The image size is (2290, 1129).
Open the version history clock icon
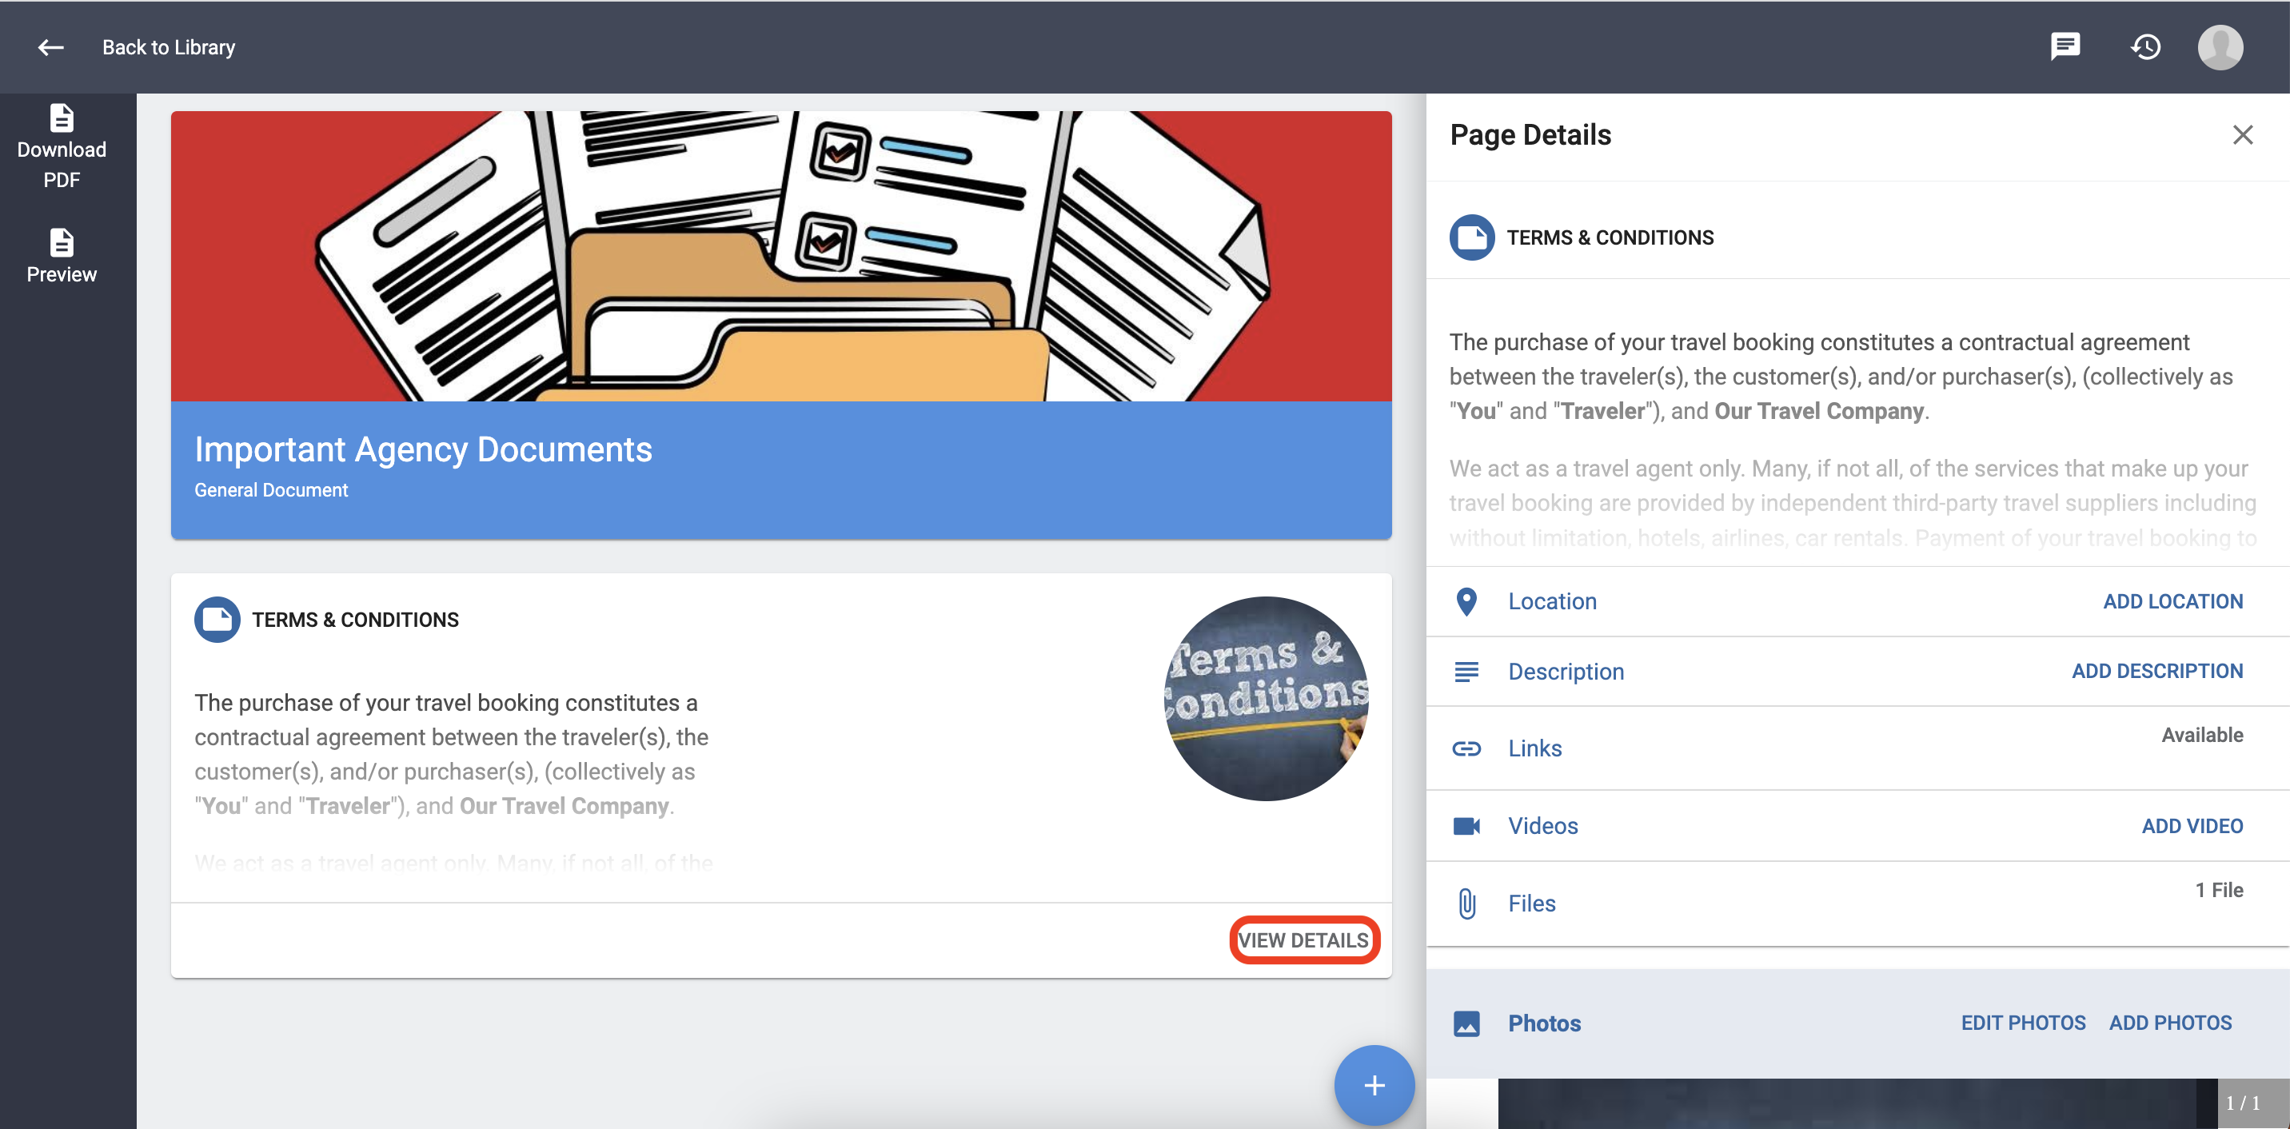click(2145, 46)
